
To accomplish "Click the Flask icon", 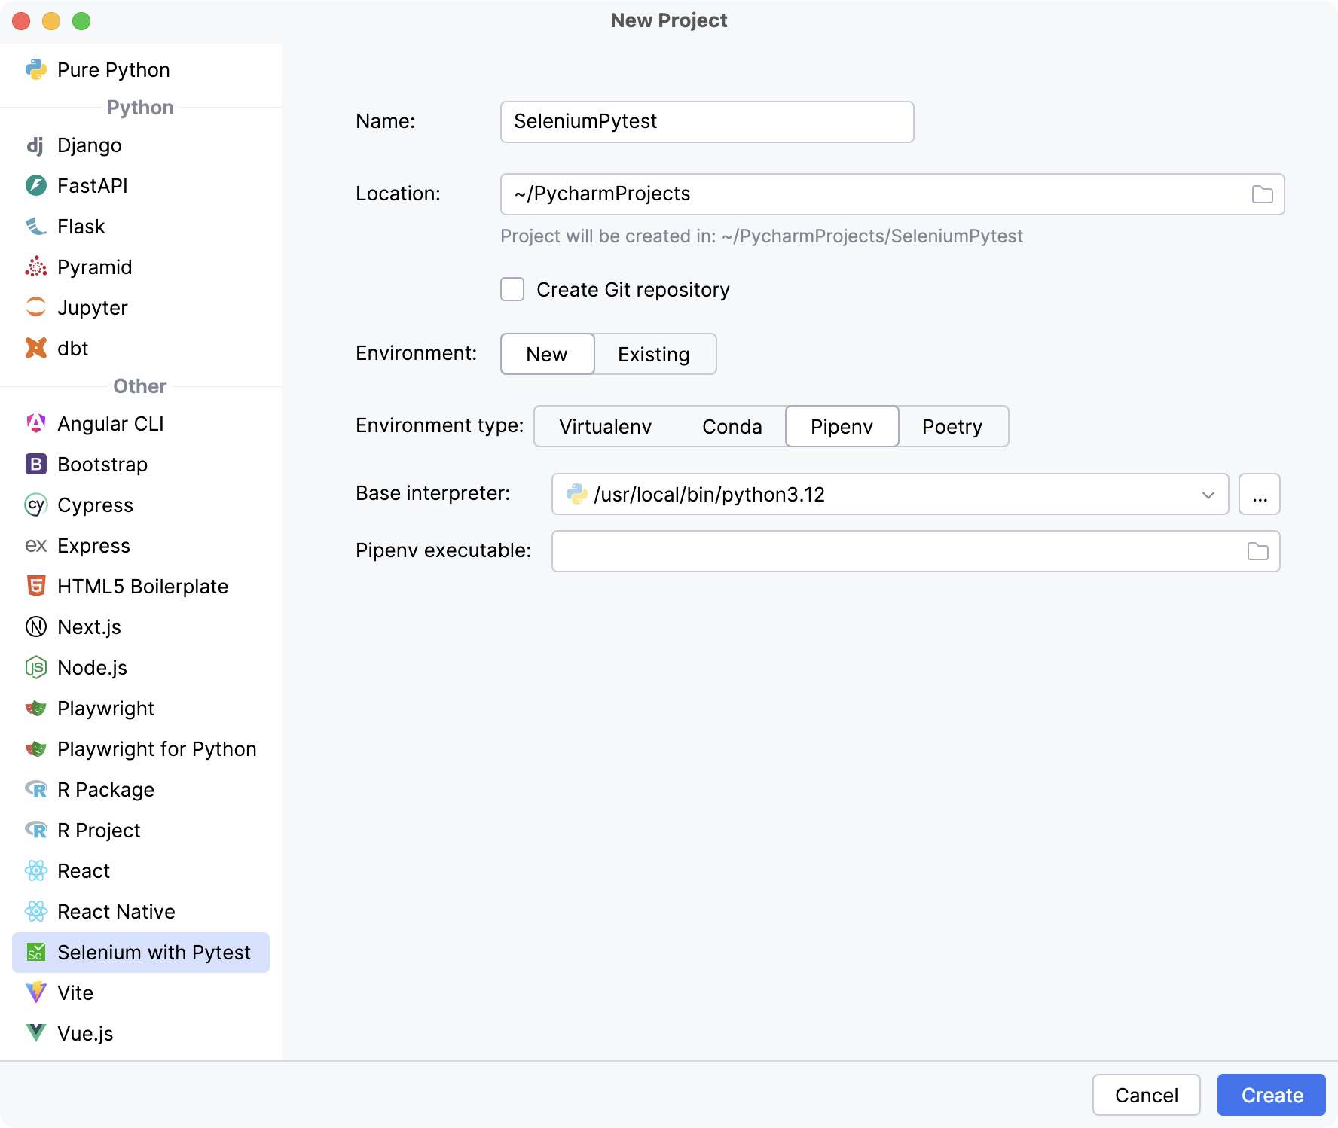I will [x=35, y=226].
